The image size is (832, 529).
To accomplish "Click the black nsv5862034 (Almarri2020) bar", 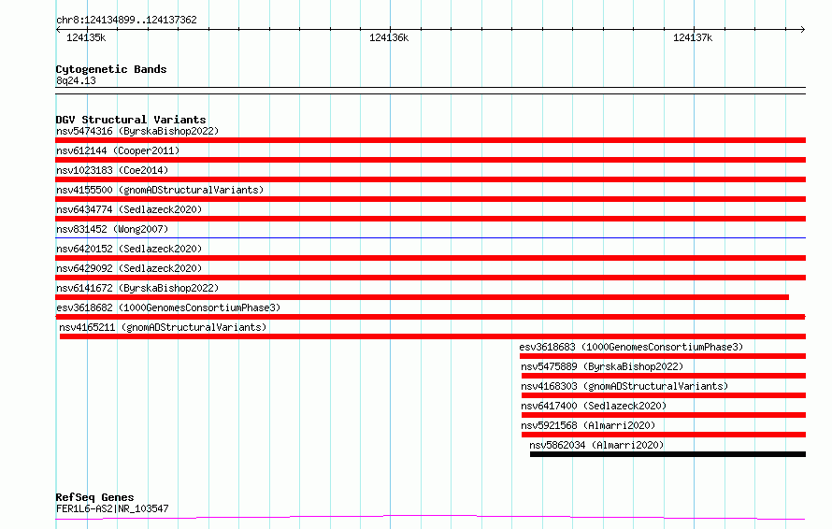I will [667, 454].
